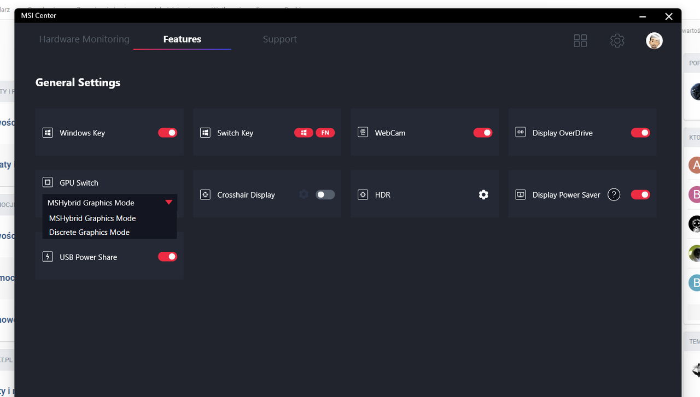Screen dimensions: 700x397
Task: Select the Windows option in Switch Key
Action: tap(304, 133)
